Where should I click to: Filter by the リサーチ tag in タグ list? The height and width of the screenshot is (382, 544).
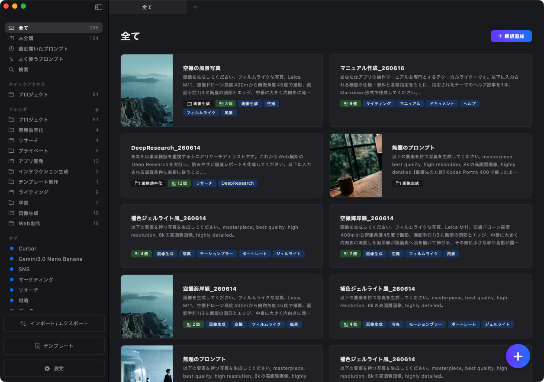click(54, 290)
